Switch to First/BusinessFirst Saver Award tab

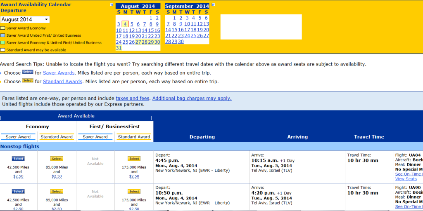pos(95,137)
